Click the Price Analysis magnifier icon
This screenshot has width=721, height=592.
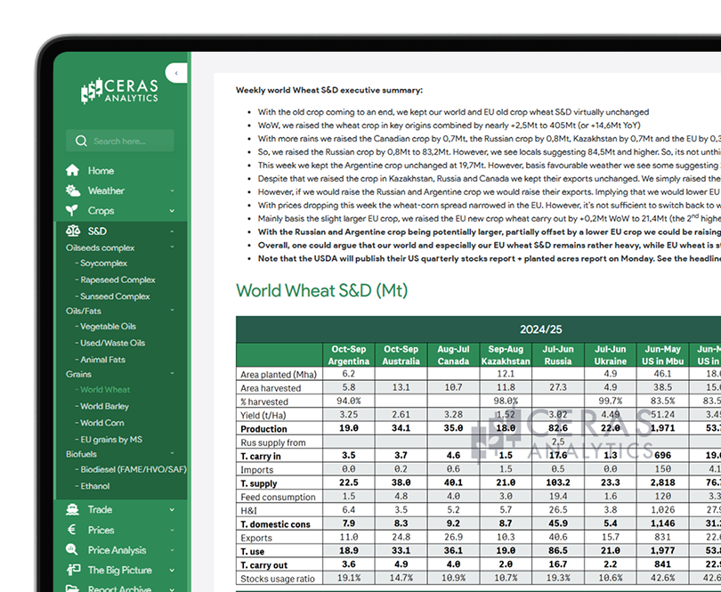click(72, 549)
